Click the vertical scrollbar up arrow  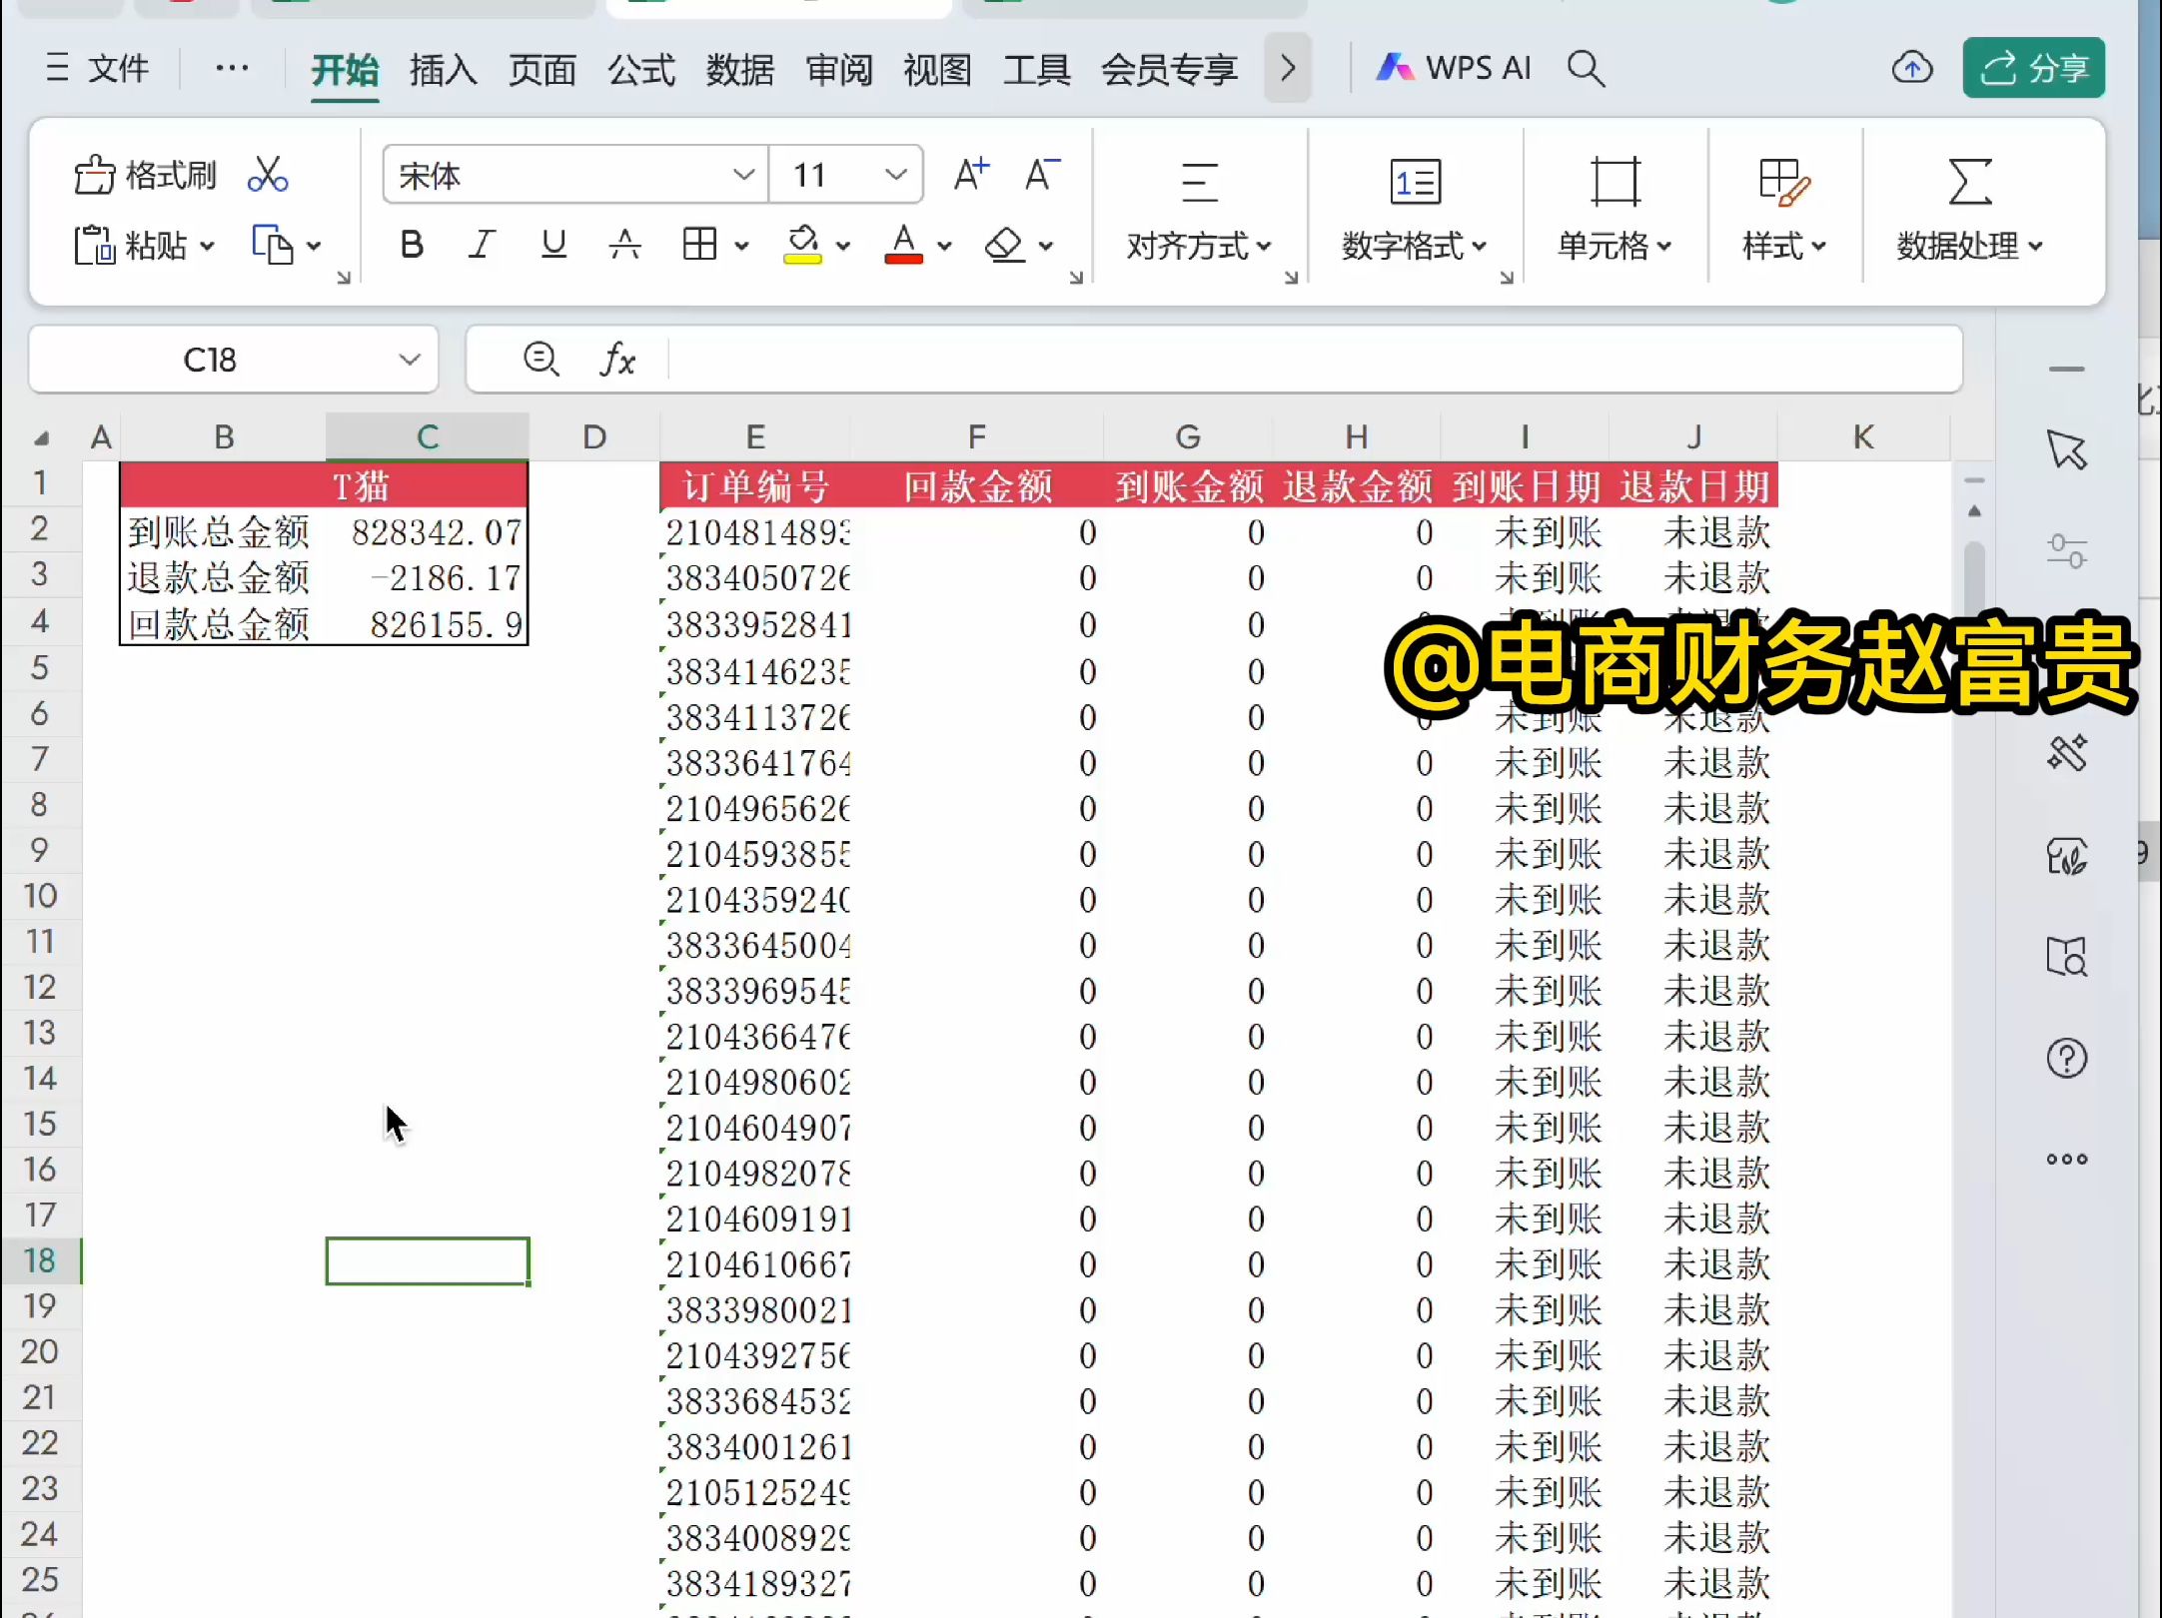pyautogui.click(x=1974, y=511)
